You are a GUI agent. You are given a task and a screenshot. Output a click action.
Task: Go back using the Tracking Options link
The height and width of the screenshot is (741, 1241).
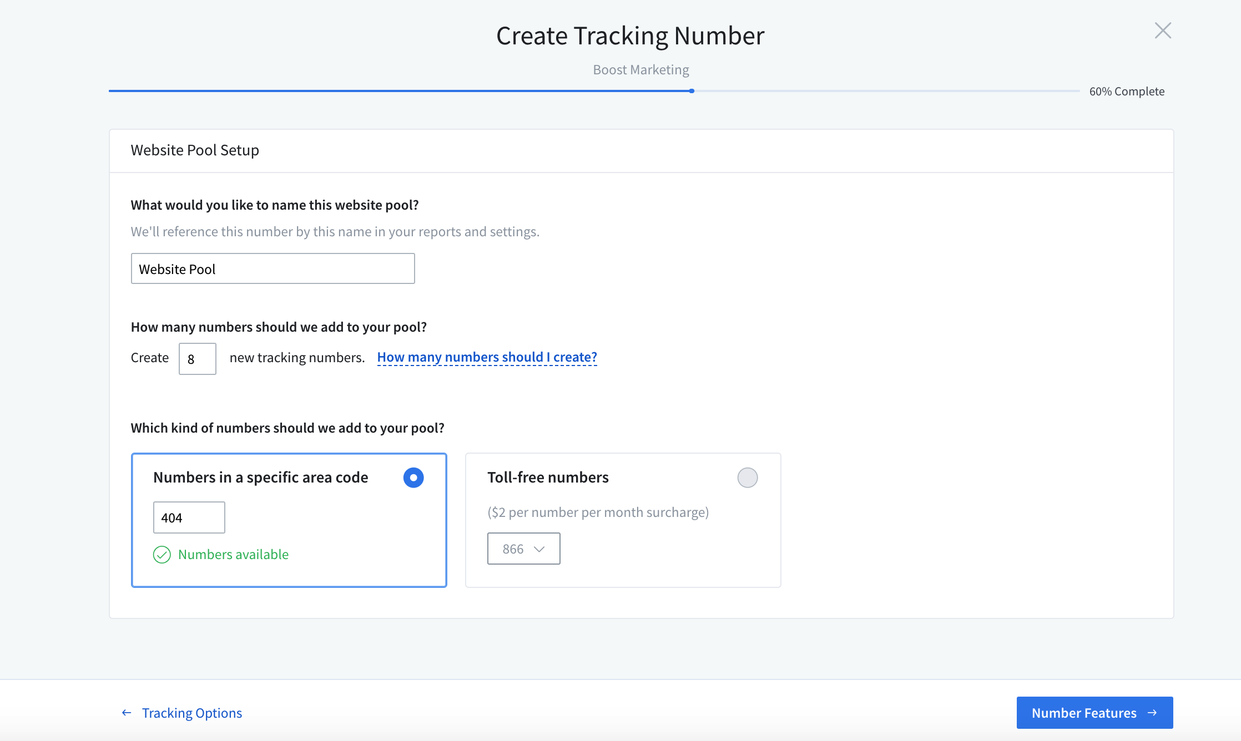coord(191,712)
